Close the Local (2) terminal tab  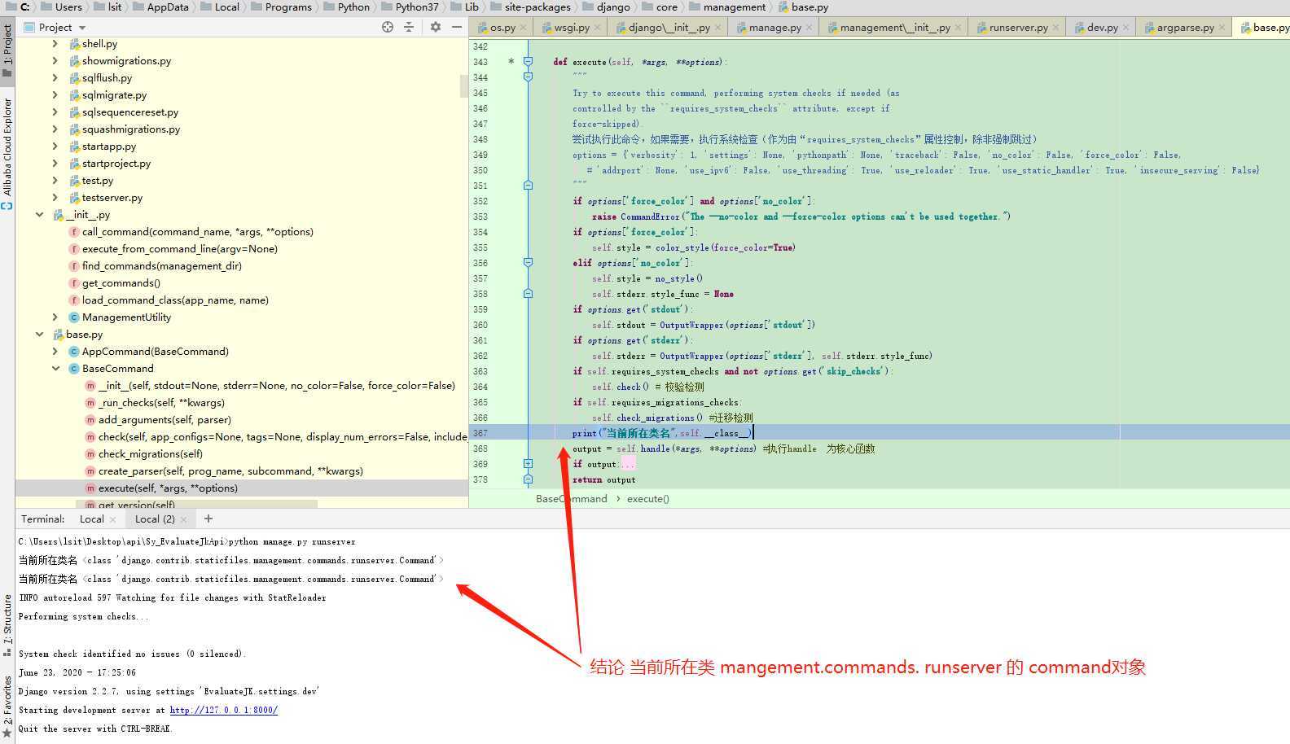(183, 519)
